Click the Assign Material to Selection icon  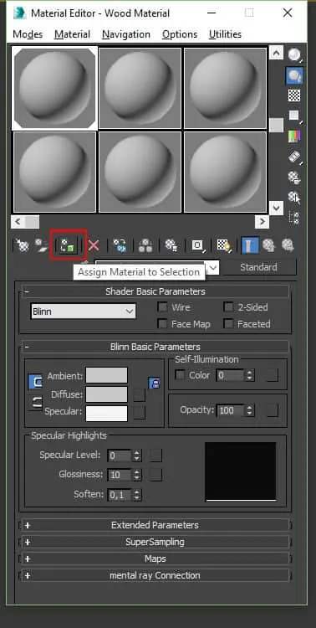pos(68,245)
